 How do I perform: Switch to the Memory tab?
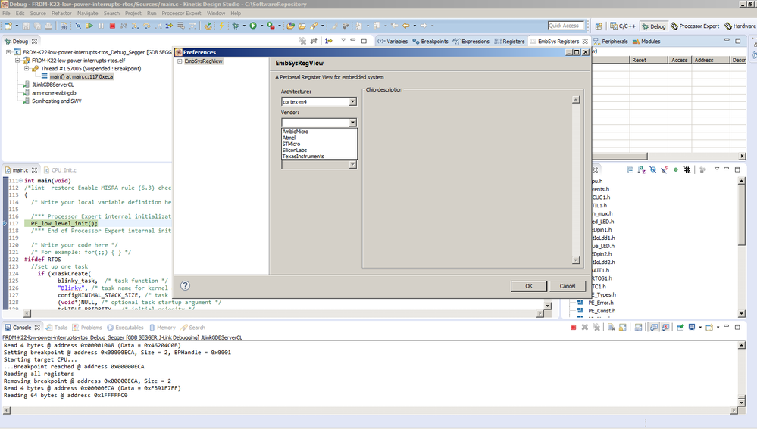pyautogui.click(x=162, y=328)
